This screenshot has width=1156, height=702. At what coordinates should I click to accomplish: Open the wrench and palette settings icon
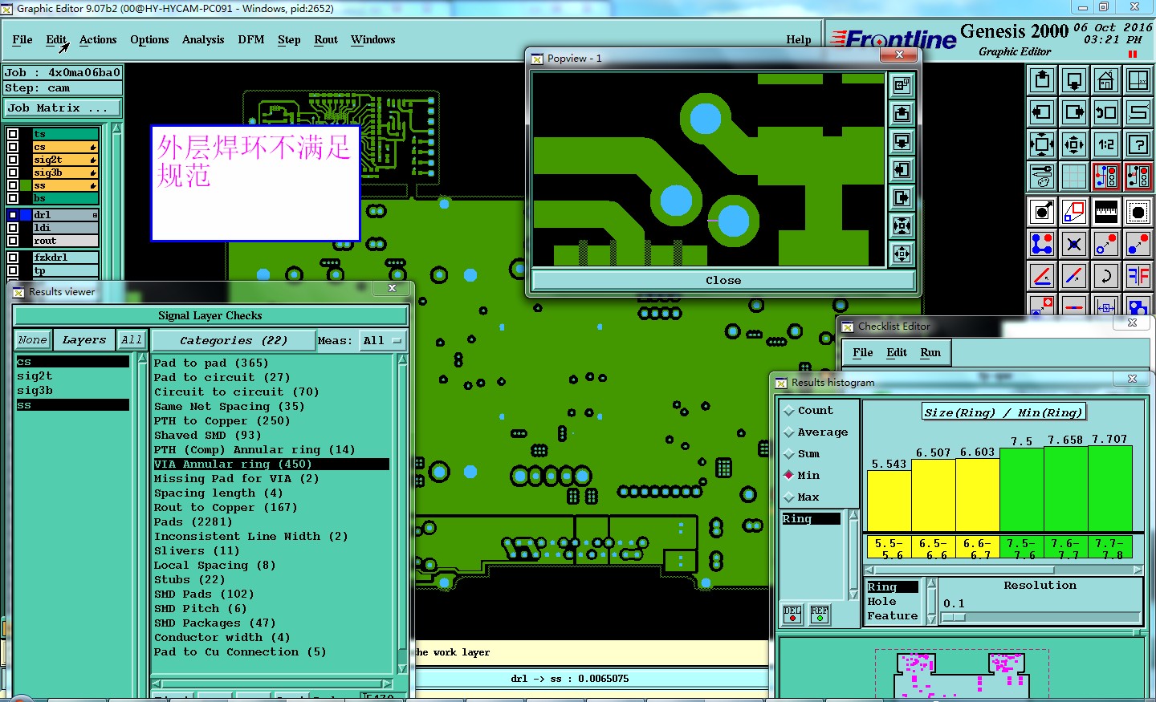pos(1042,177)
